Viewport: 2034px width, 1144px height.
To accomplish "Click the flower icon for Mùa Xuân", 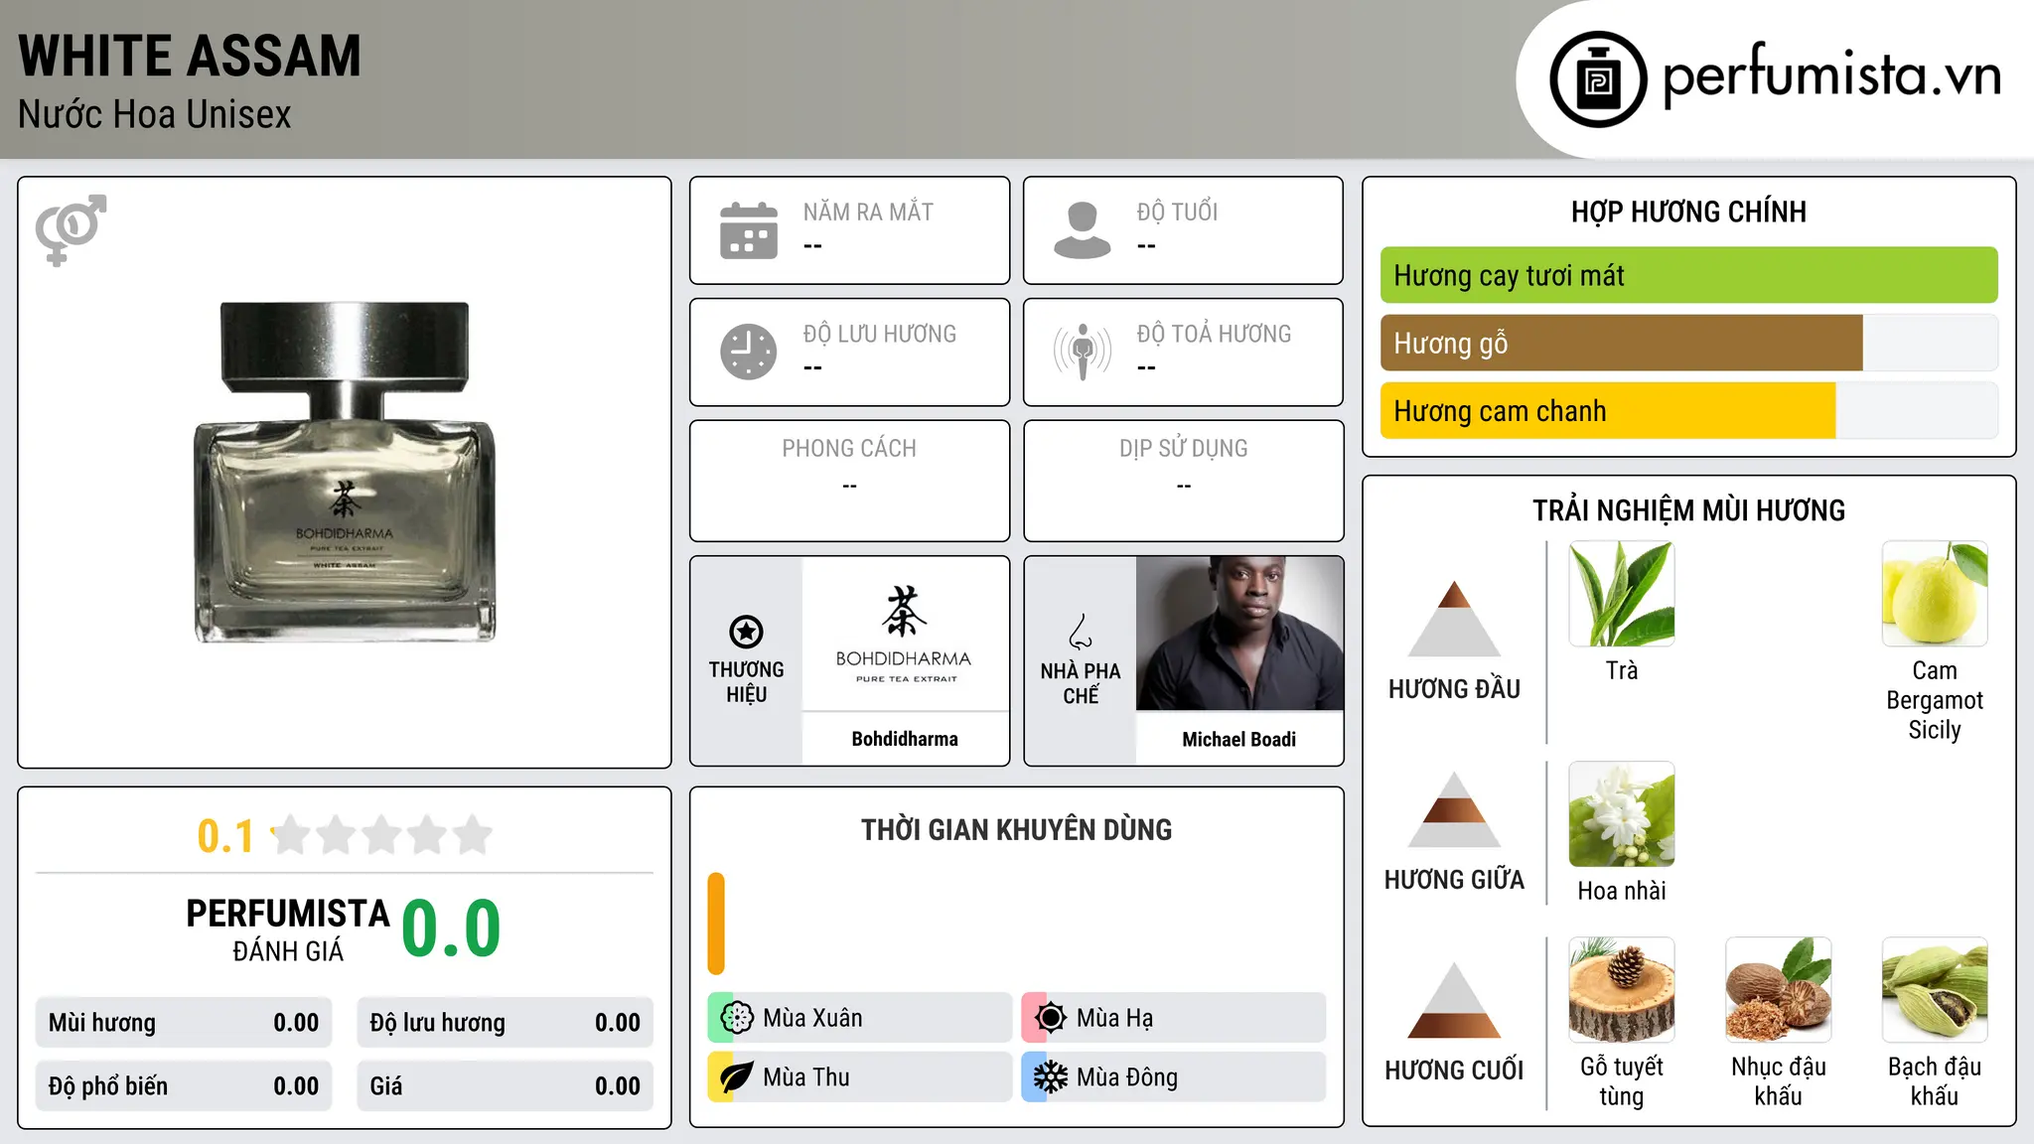I will (x=737, y=1018).
